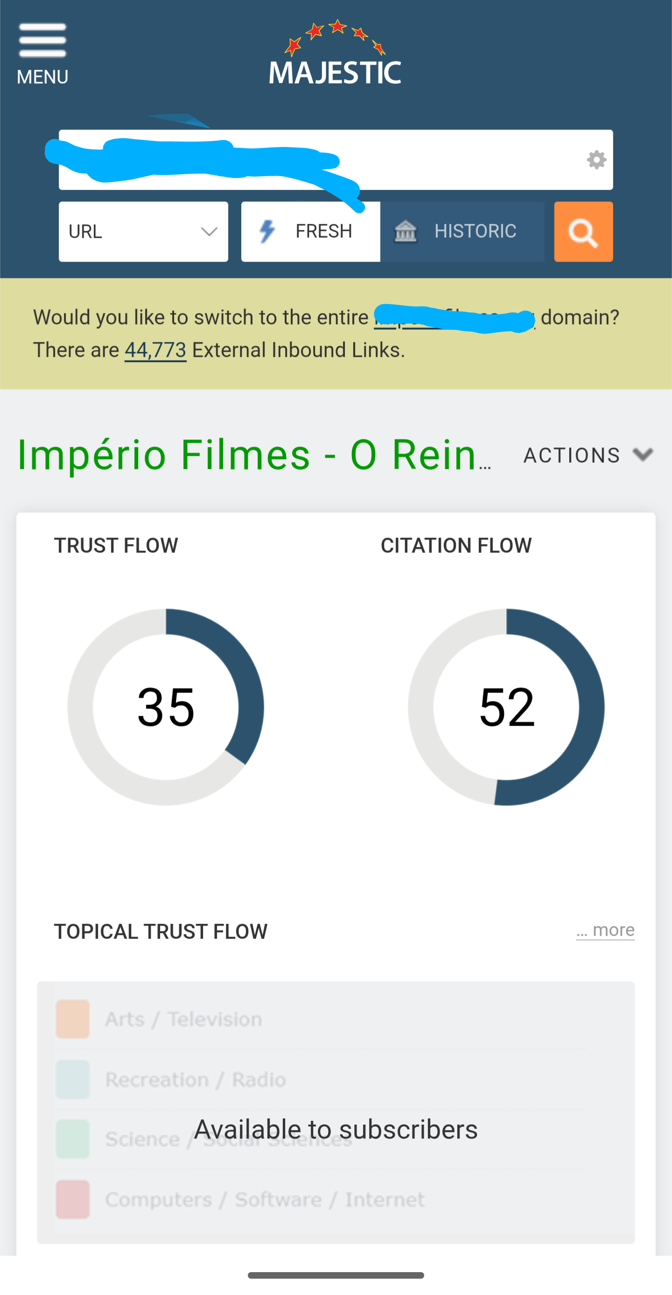Open the 44,773 inbound links link

coord(155,350)
